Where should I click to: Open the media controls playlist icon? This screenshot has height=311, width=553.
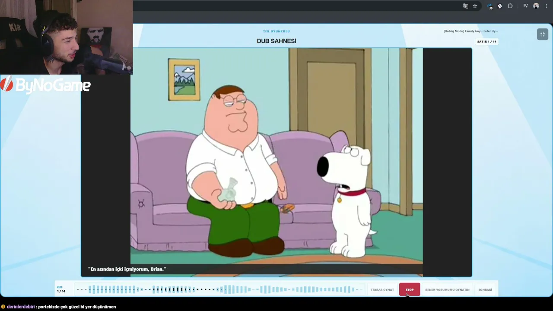tap(525, 6)
